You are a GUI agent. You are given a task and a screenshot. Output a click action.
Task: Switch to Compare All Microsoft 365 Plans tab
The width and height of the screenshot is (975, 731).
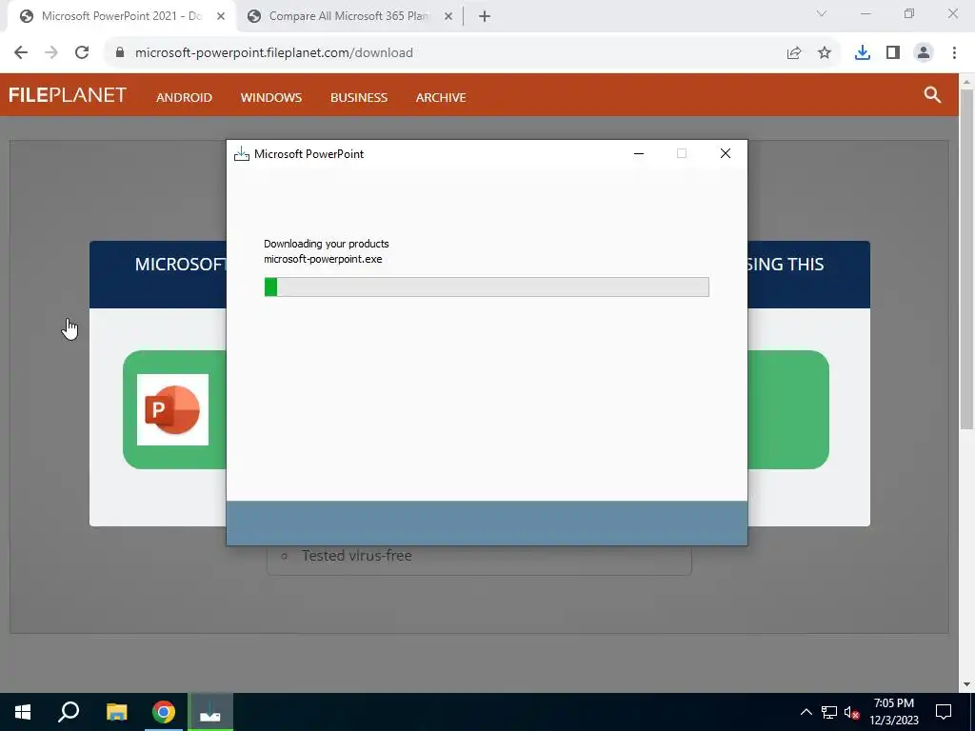tap(348, 16)
